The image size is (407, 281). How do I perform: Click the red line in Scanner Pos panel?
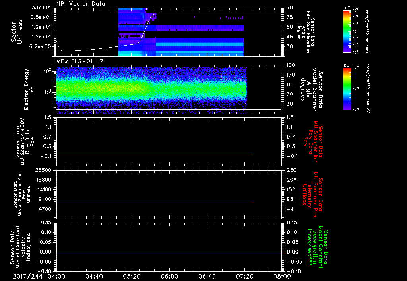point(154,202)
